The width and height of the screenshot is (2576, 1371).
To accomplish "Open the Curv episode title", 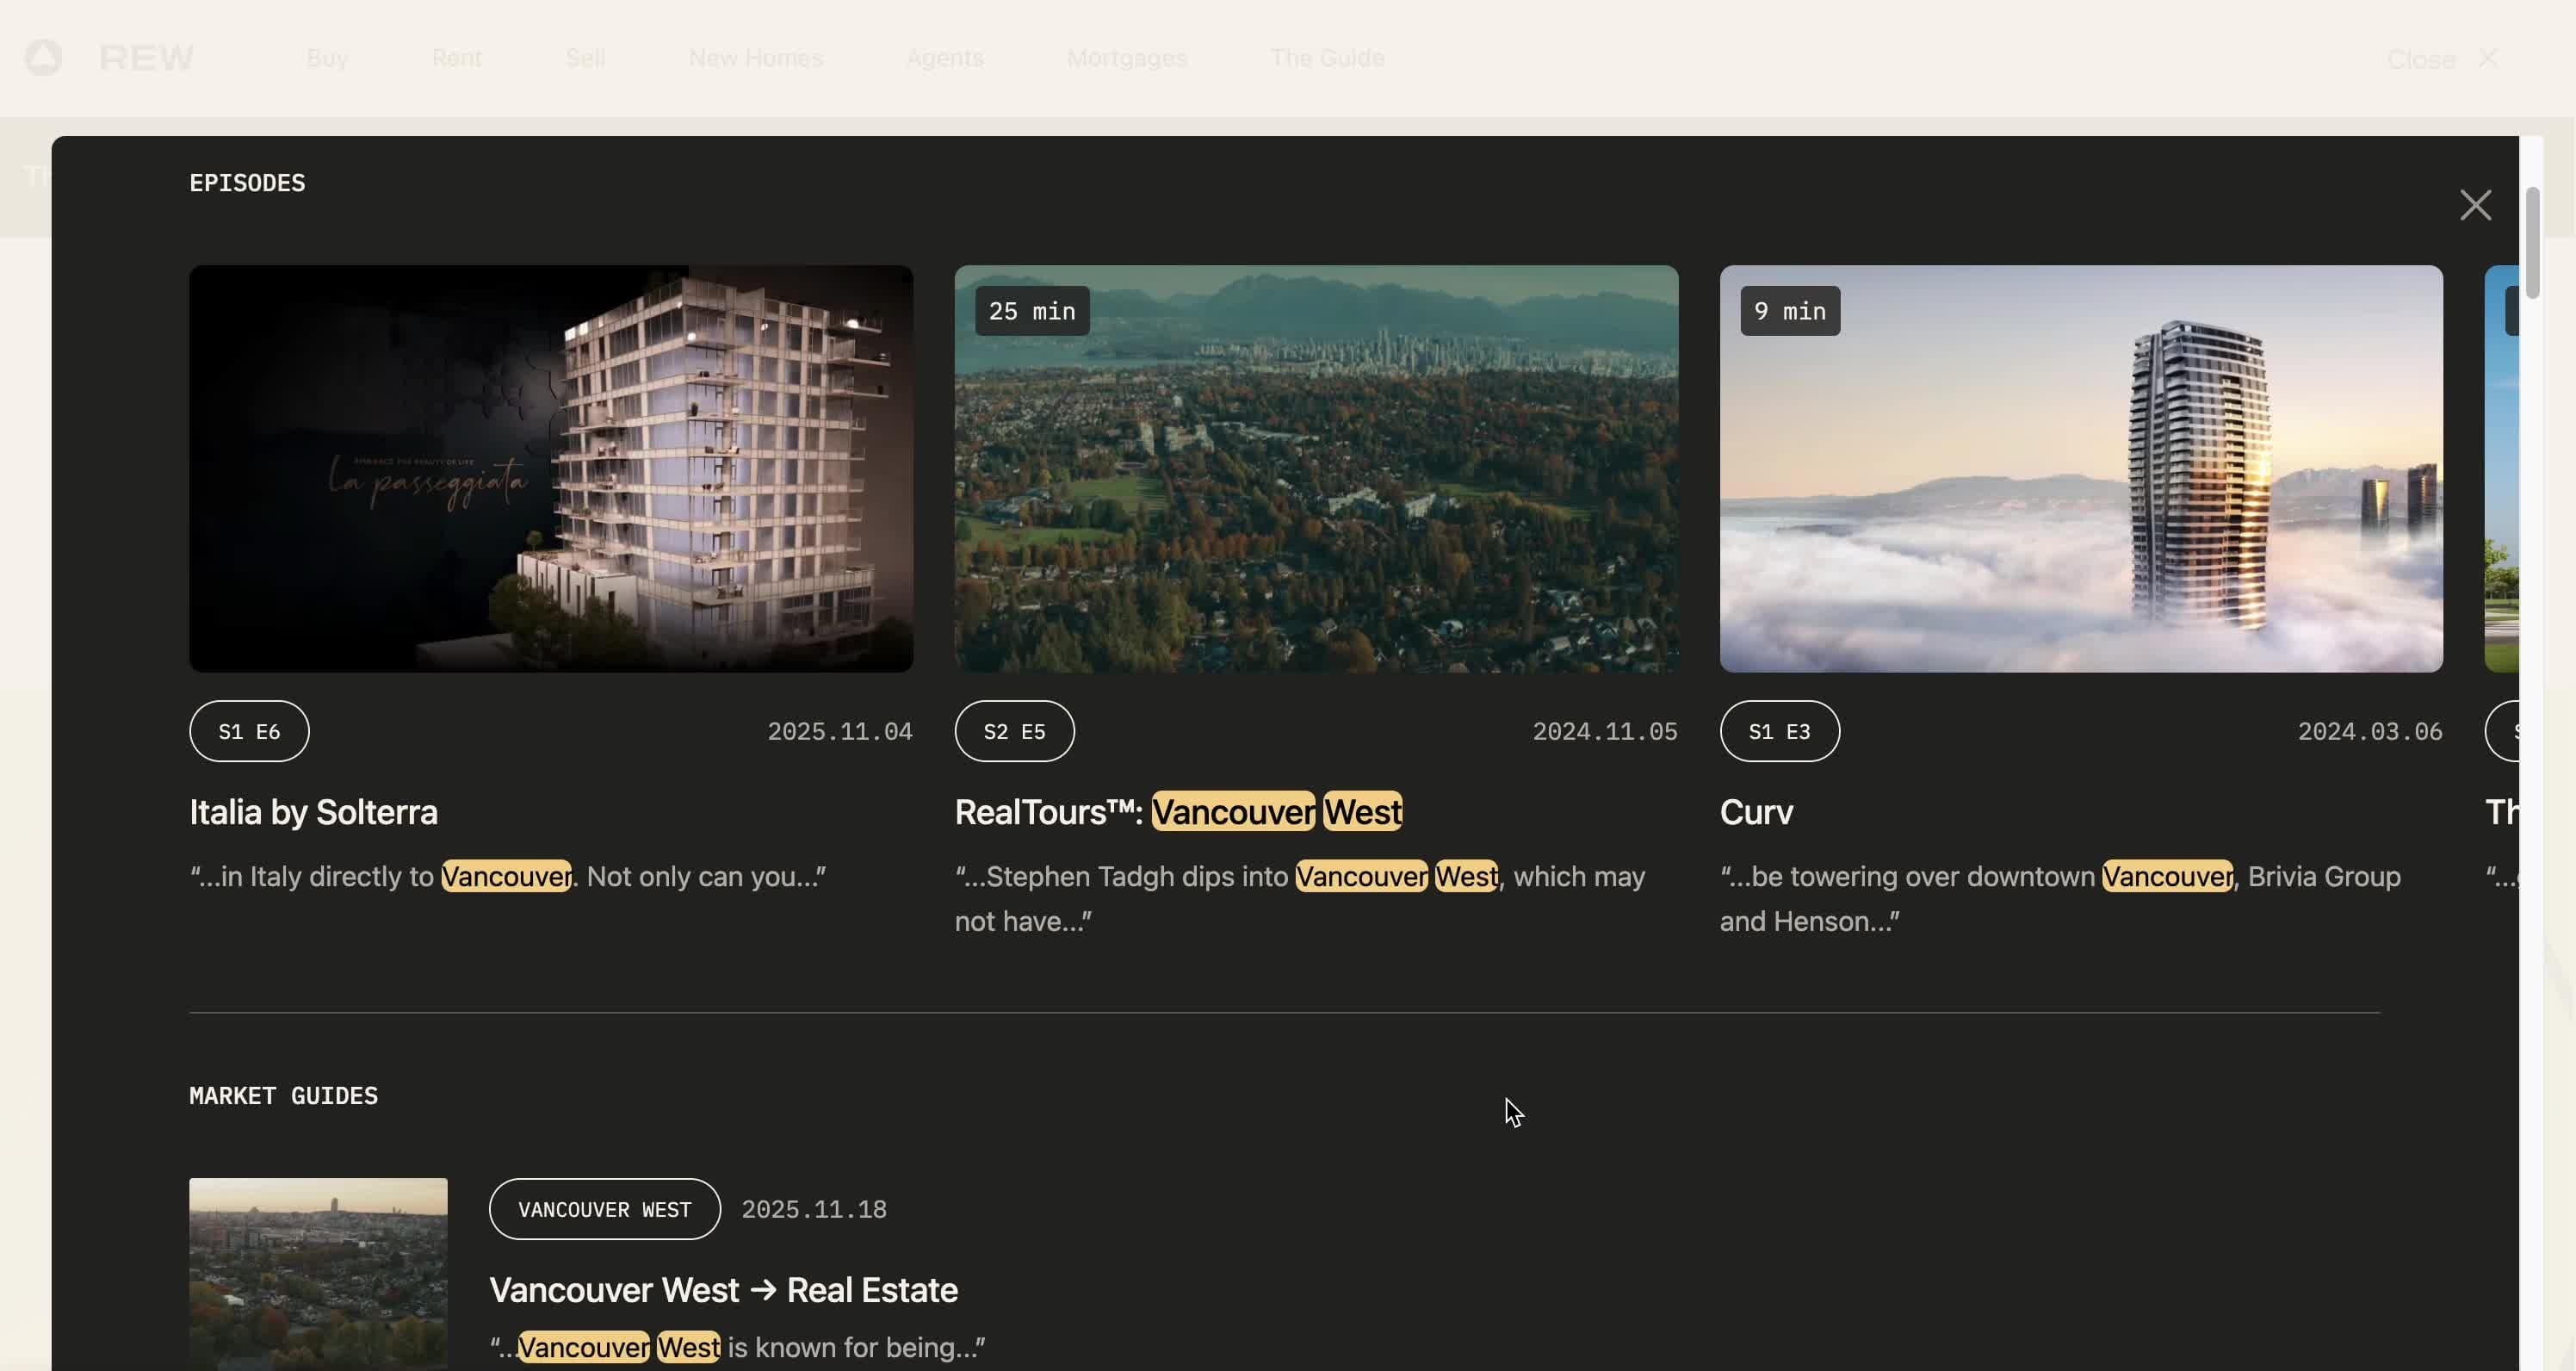I will pos(1756,812).
